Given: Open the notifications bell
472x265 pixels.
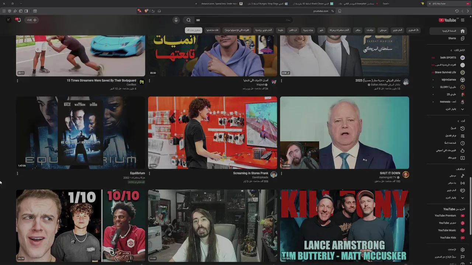Looking at the screenshot, I should pyautogui.click(x=18, y=20).
